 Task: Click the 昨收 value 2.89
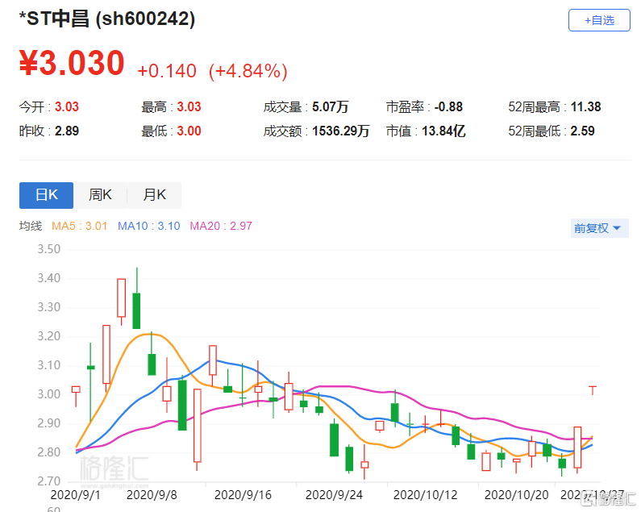[67, 131]
